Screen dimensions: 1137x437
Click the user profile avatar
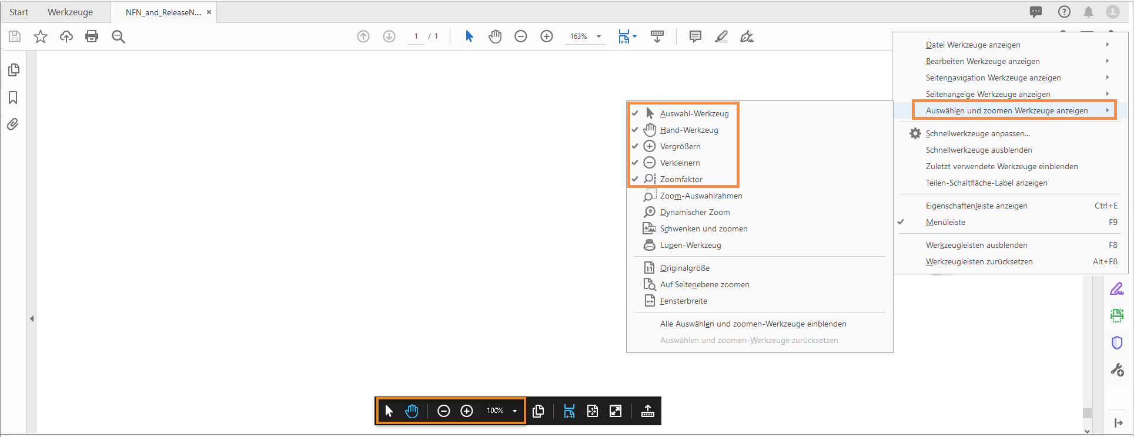point(1113,12)
